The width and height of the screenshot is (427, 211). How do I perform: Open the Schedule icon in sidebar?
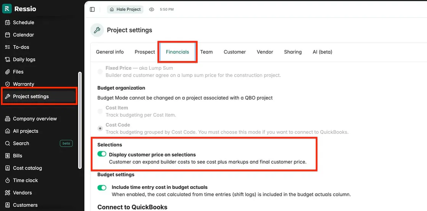click(7, 22)
